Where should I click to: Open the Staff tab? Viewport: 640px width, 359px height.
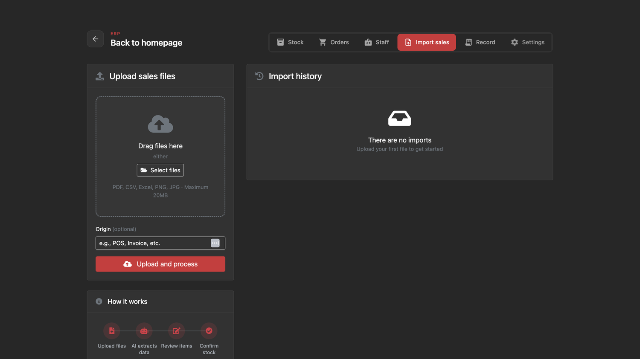377,42
